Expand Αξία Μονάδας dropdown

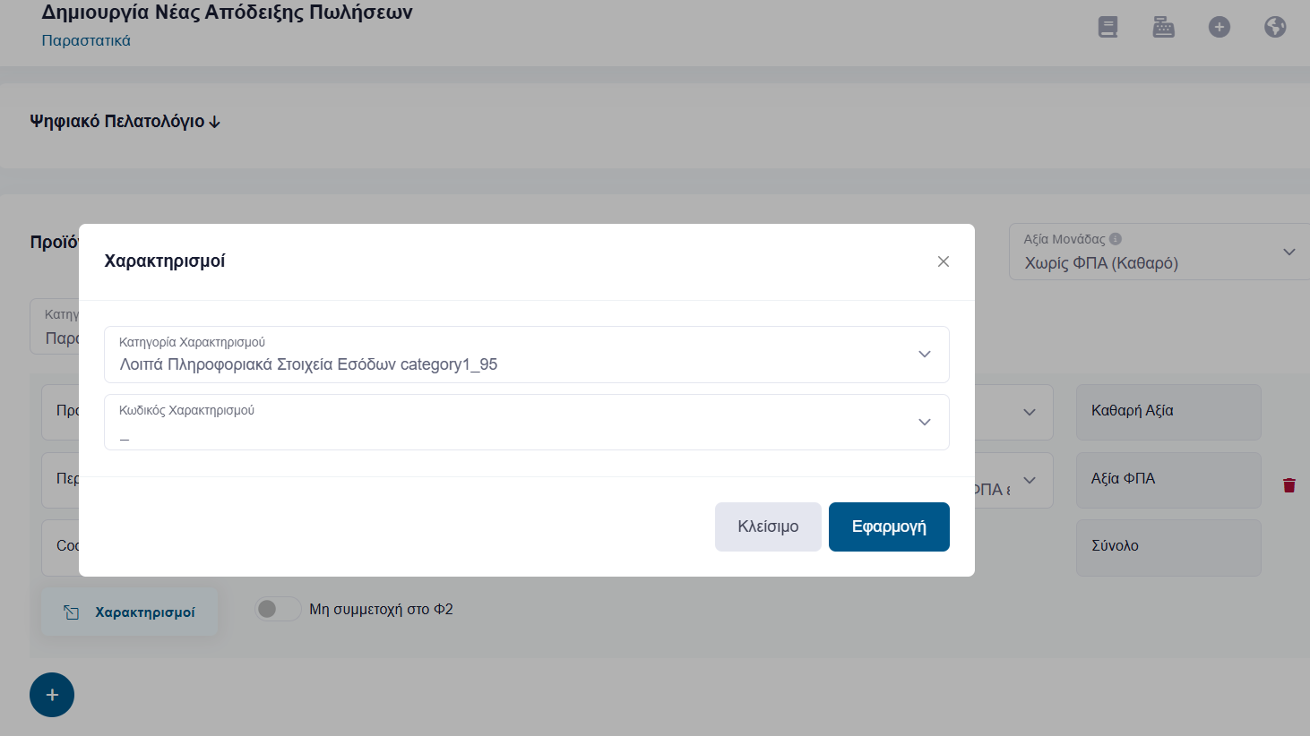(1159, 252)
